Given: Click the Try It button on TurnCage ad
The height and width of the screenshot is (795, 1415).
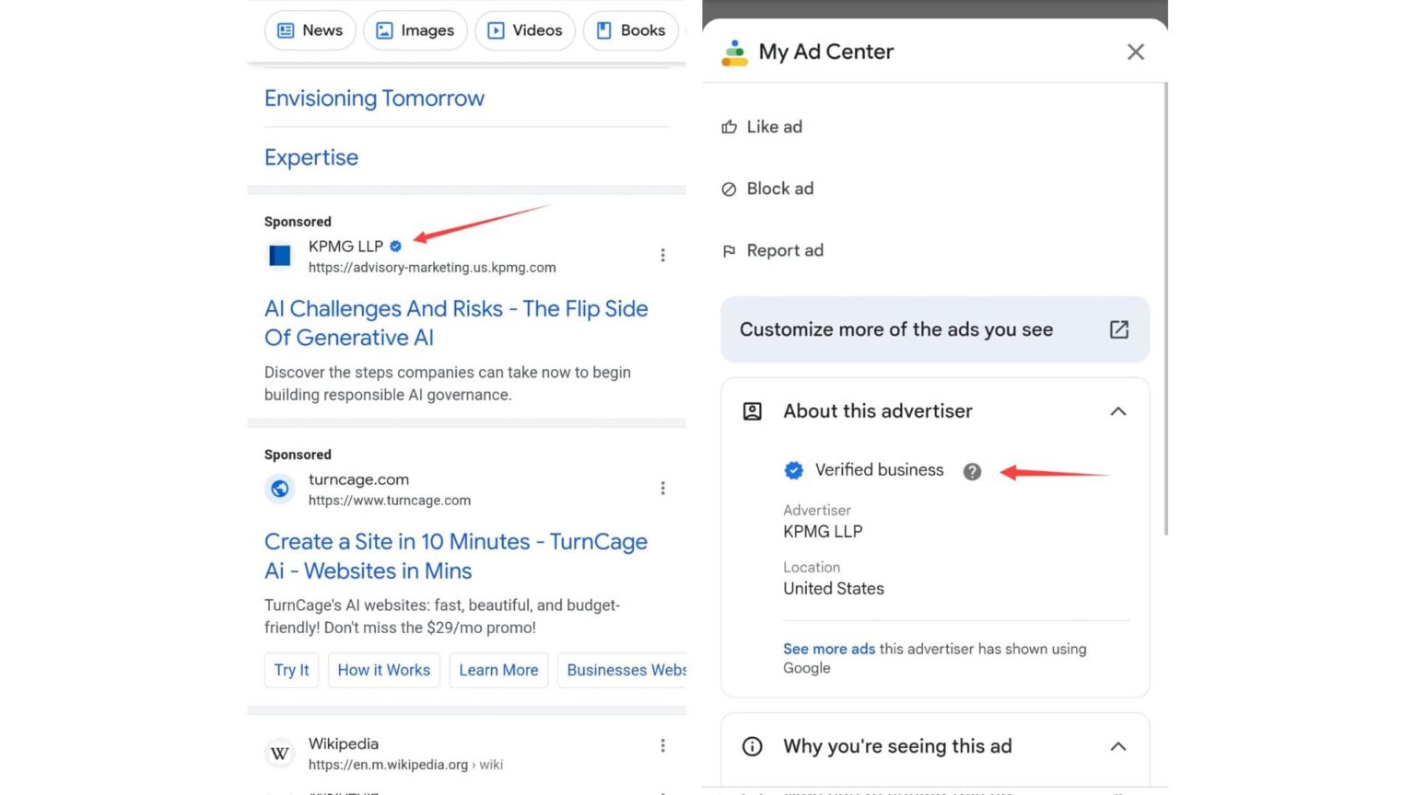Looking at the screenshot, I should coord(291,670).
